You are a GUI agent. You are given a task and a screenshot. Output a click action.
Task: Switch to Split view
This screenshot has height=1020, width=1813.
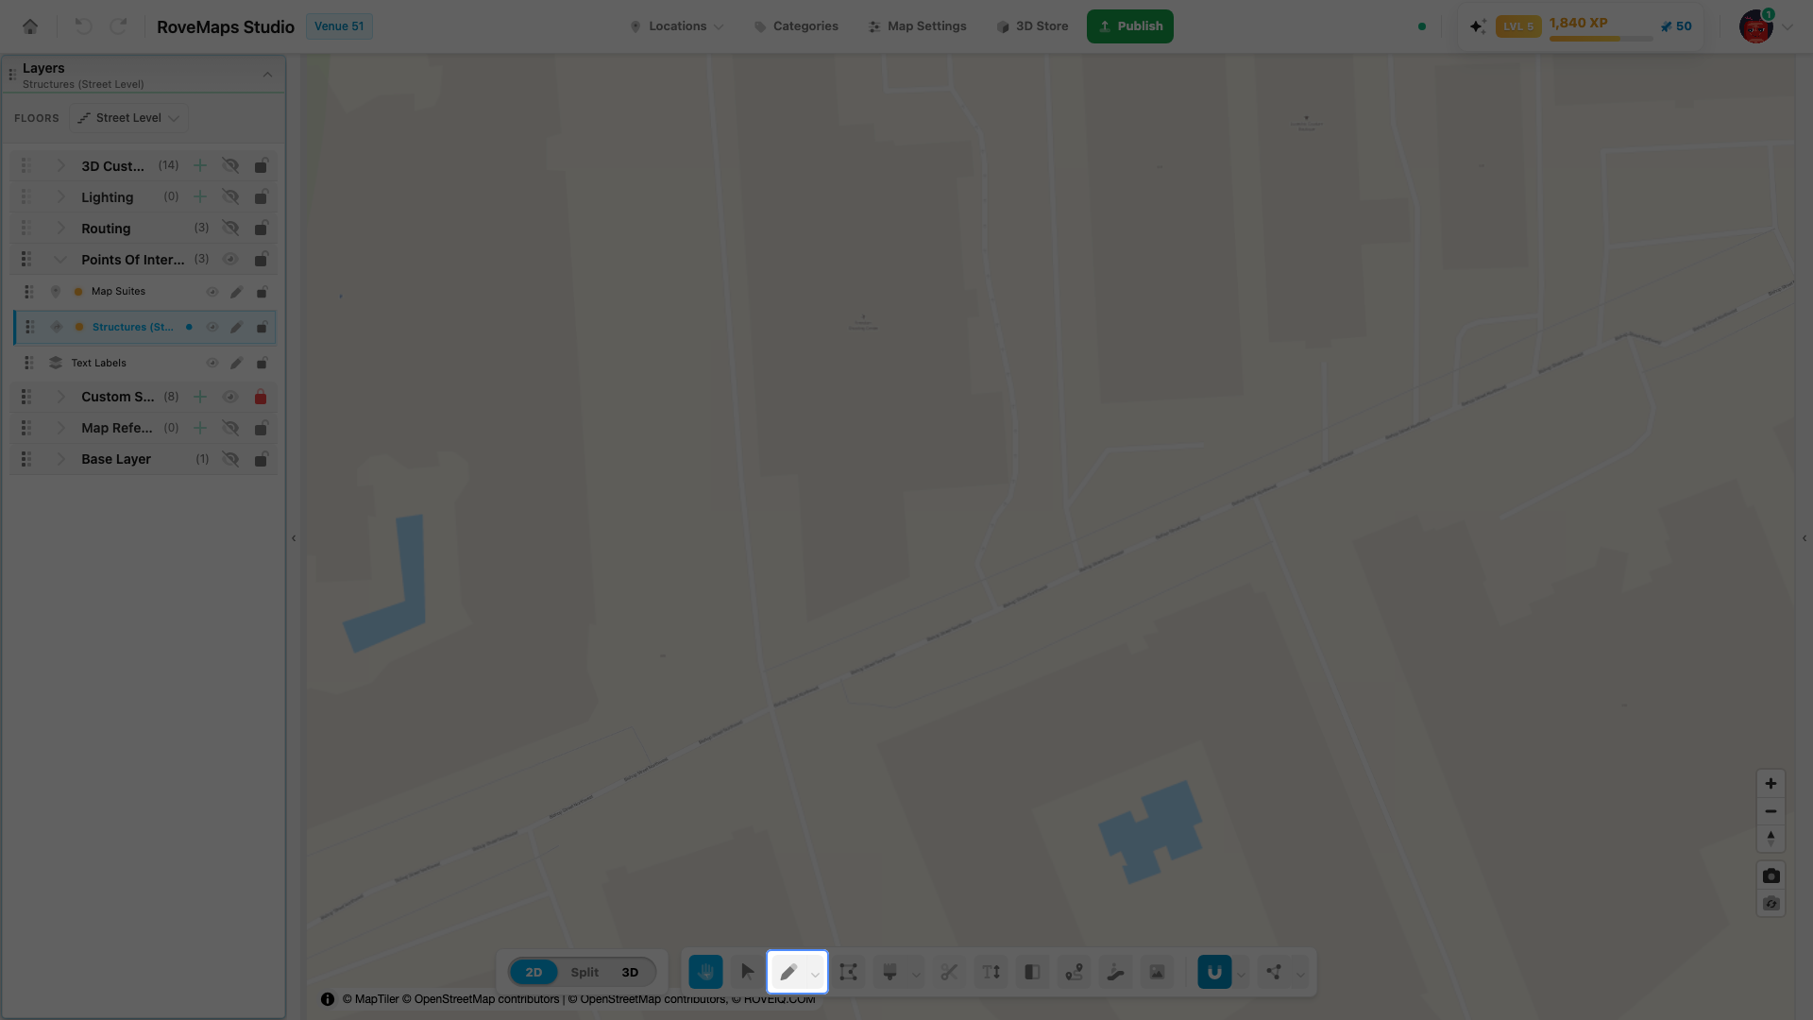click(585, 972)
